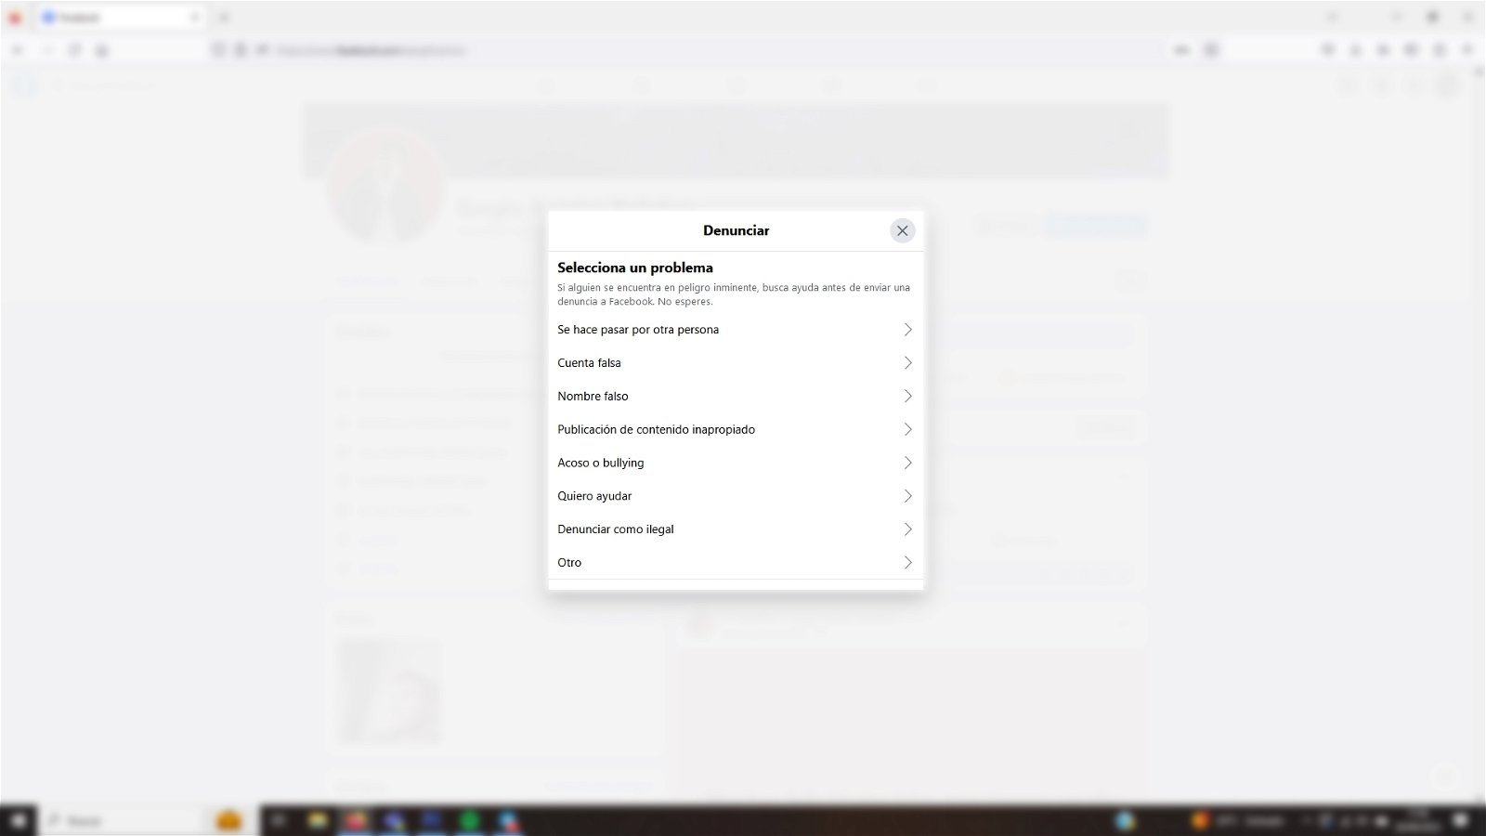Open the green app icon in taskbar
Image resolution: width=1486 pixels, height=836 pixels.
coord(470,820)
